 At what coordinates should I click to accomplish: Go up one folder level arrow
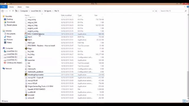click(x=13, y=11)
